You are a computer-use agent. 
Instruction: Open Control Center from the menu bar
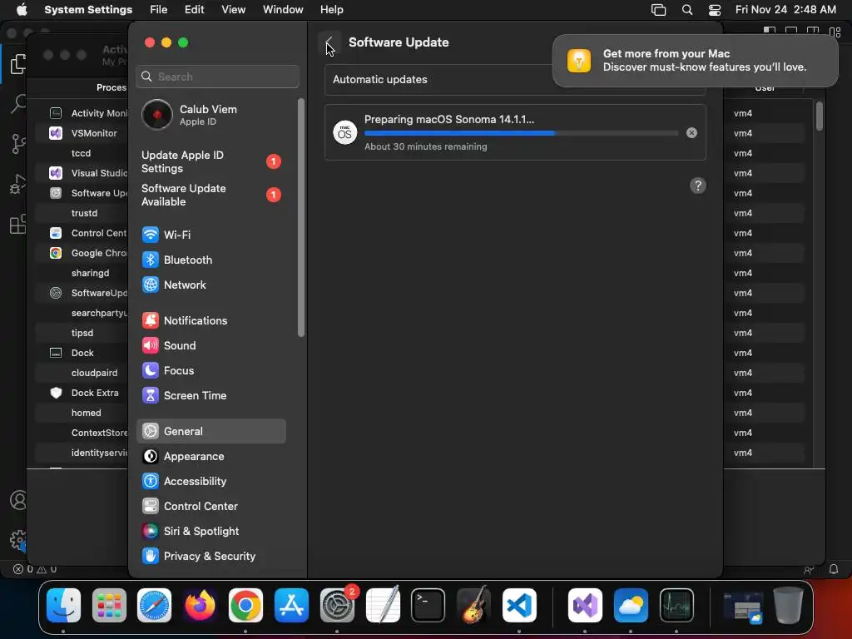click(x=715, y=10)
